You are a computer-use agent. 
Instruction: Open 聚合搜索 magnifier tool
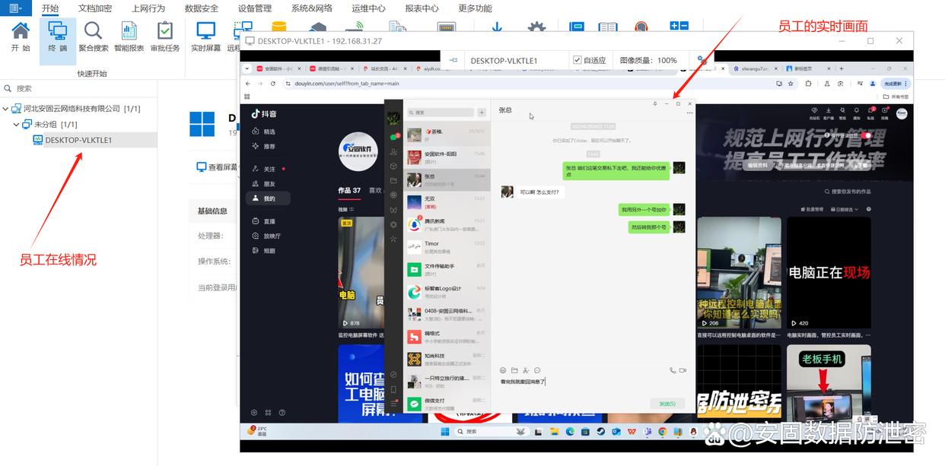pos(93,36)
